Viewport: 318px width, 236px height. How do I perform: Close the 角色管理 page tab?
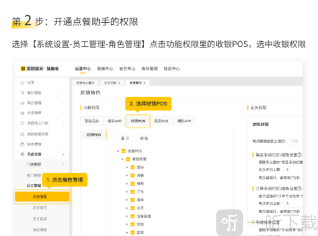(144, 83)
